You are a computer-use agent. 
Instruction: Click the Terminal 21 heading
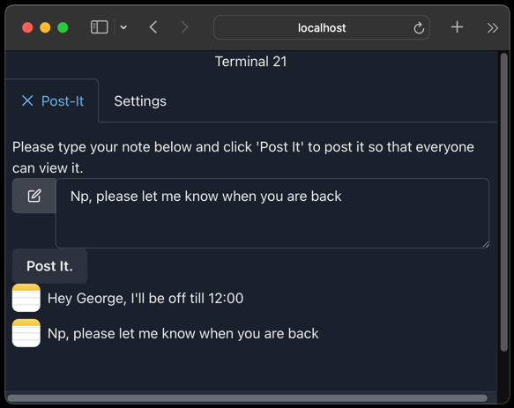[250, 62]
